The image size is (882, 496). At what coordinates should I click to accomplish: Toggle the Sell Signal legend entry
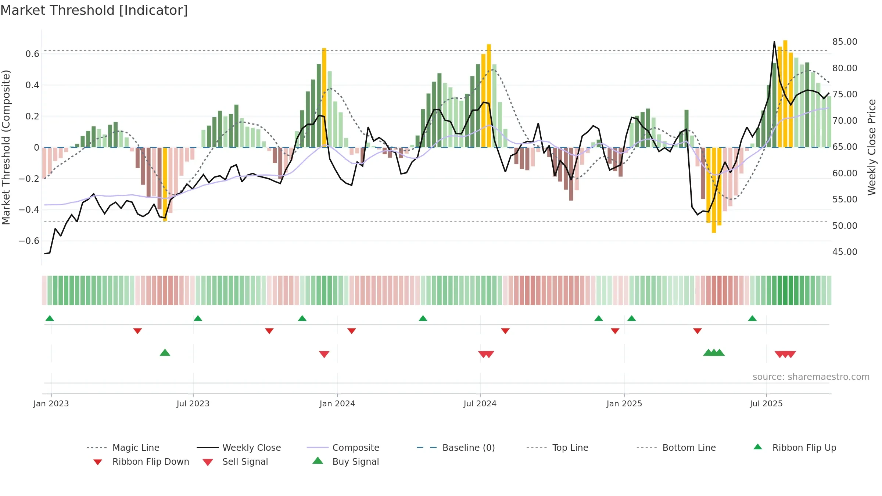tap(235, 461)
